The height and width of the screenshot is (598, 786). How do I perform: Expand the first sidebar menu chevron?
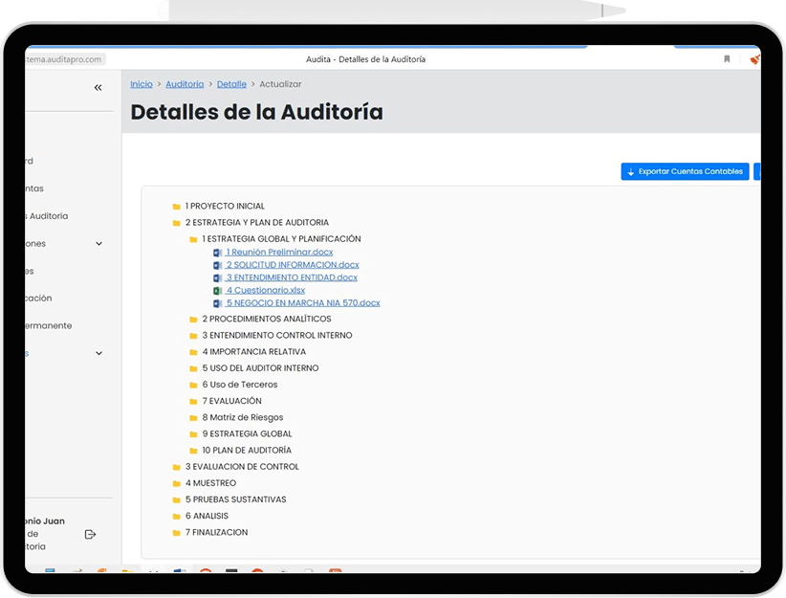coord(99,244)
